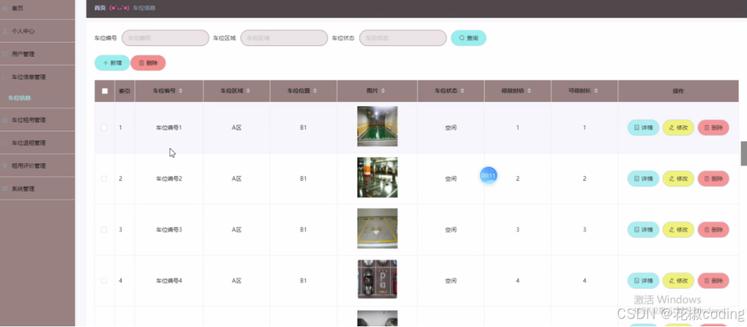Viewport: 747px width, 327px height.
Task: Focus the 车位区域 search field
Action: [284, 38]
